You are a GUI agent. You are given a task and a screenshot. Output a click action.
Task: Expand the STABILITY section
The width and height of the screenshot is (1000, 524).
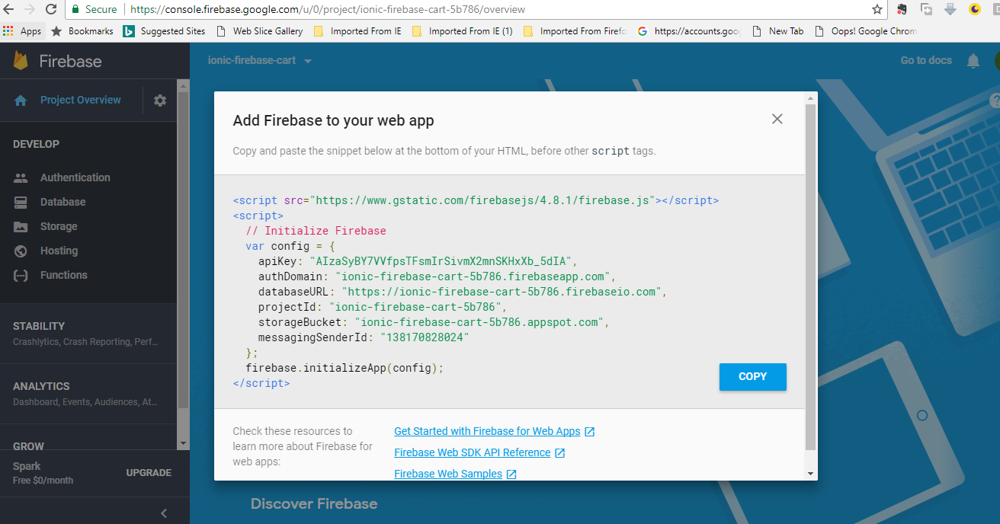click(x=88, y=333)
